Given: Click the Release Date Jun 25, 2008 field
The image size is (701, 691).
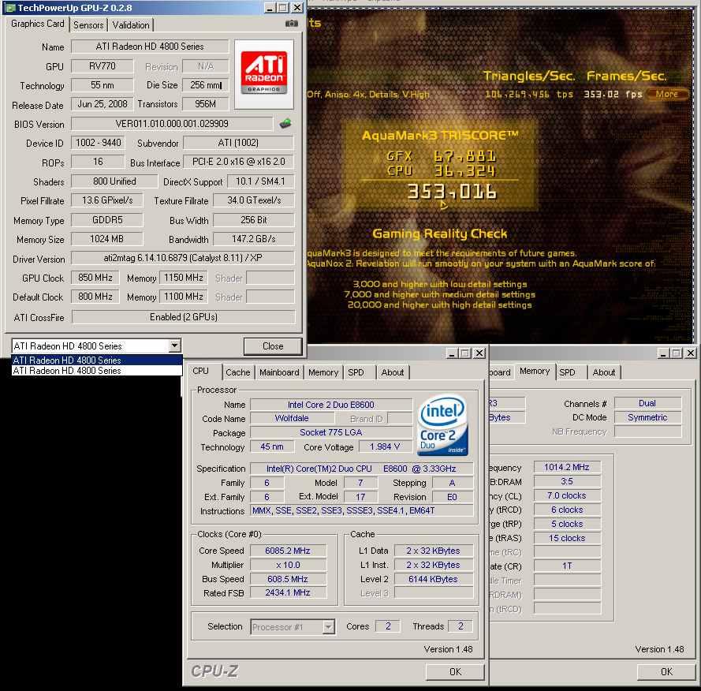Looking at the screenshot, I should [103, 104].
